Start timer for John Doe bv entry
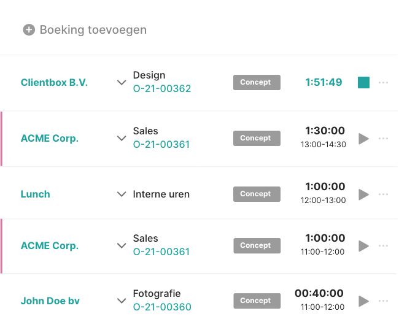The height and width of the screenshot is (319, 399). pyautogui.click(x=363, y=301)
